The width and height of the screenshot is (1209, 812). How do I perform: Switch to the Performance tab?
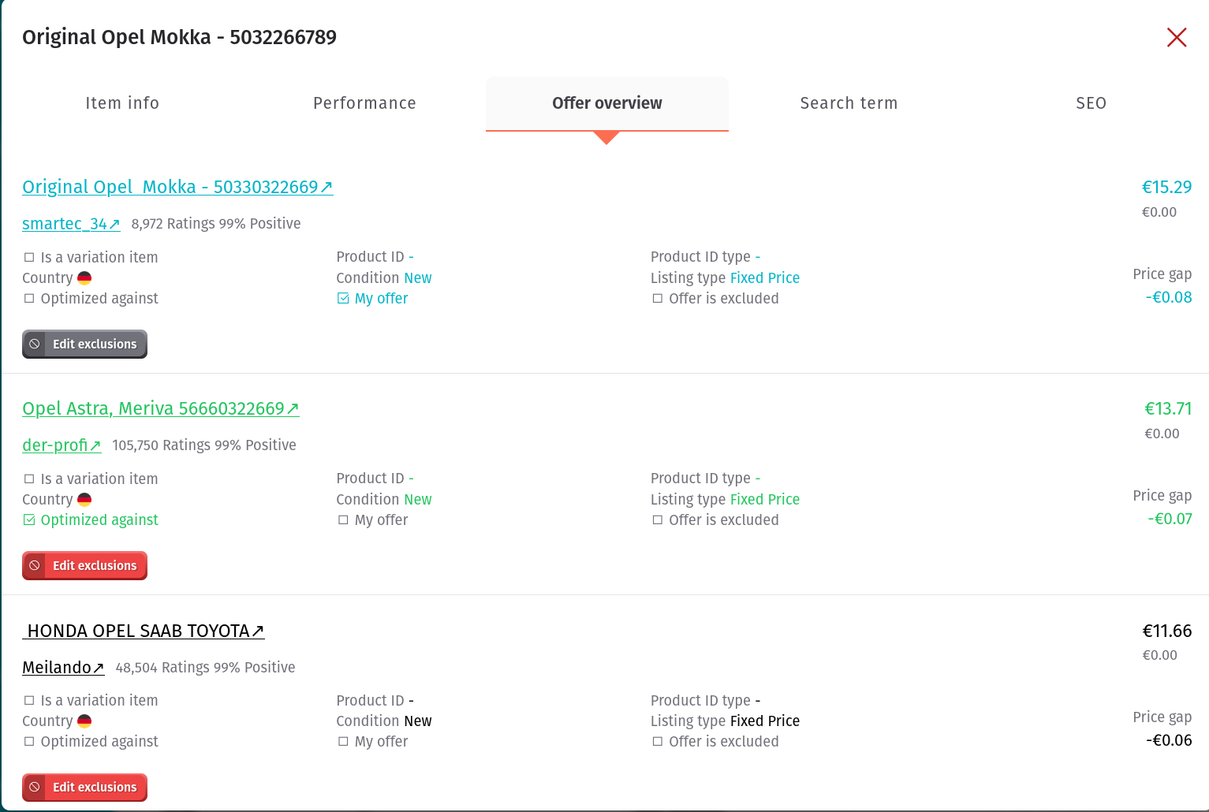point(364,103)
